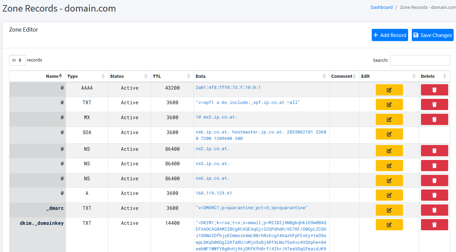Open the records per page dropdown
This screenshot has height=252, width=456.
point(17,60)
